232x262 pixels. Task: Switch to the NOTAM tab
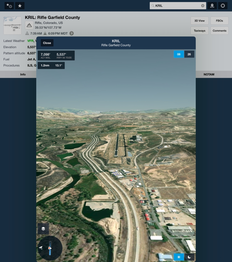(209, 75)
